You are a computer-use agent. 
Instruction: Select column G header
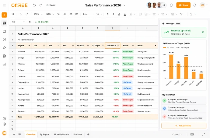pos(113,28)
